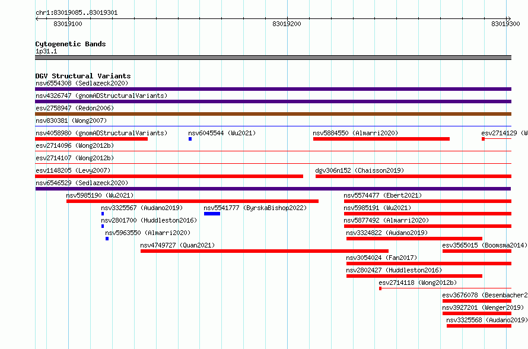Click the nsv4058980 gnomAD red bar

(x=91, y=139)
